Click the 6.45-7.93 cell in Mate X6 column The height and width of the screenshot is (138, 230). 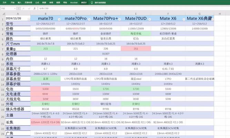168,69
